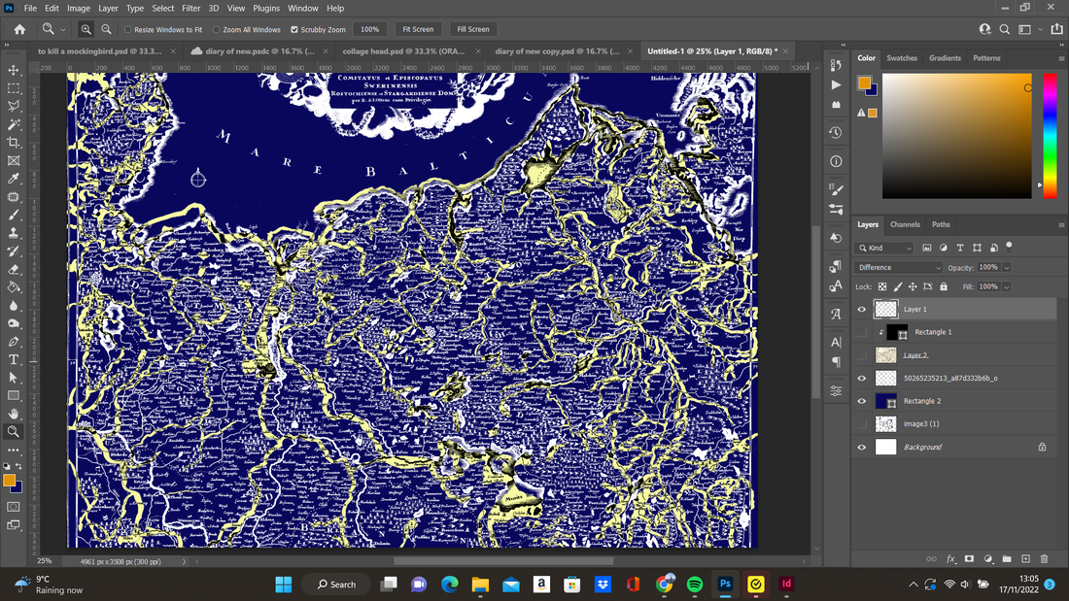Click the Fit Screen button
The width and height of the screenshot is (1069, 601).
(418, 29)
